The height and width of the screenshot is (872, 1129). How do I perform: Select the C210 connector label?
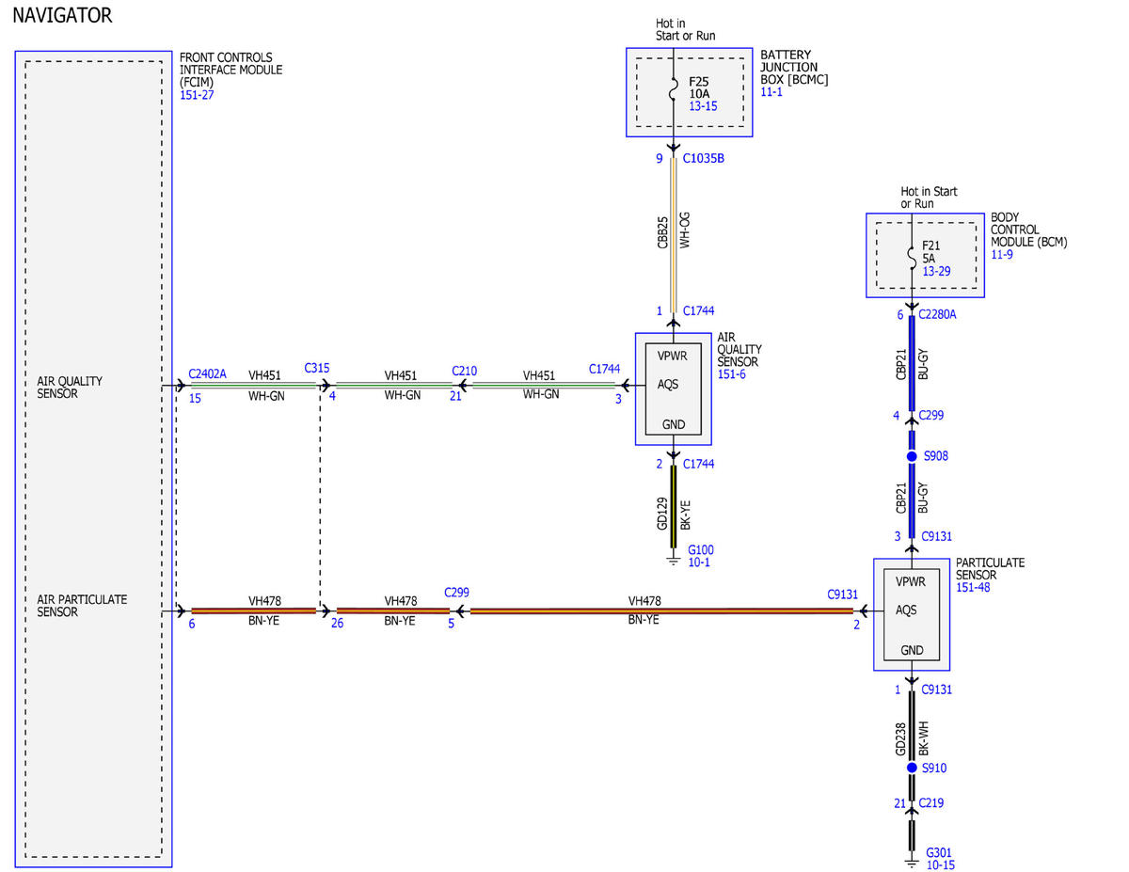(464, 371)
